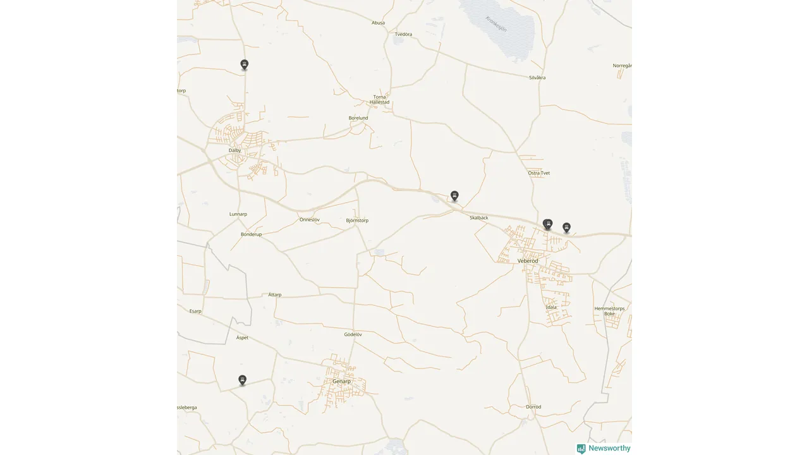Viewport: 809px width, 455px height.
Task: Click the Newsworthy logo icon
Action: 581,449
